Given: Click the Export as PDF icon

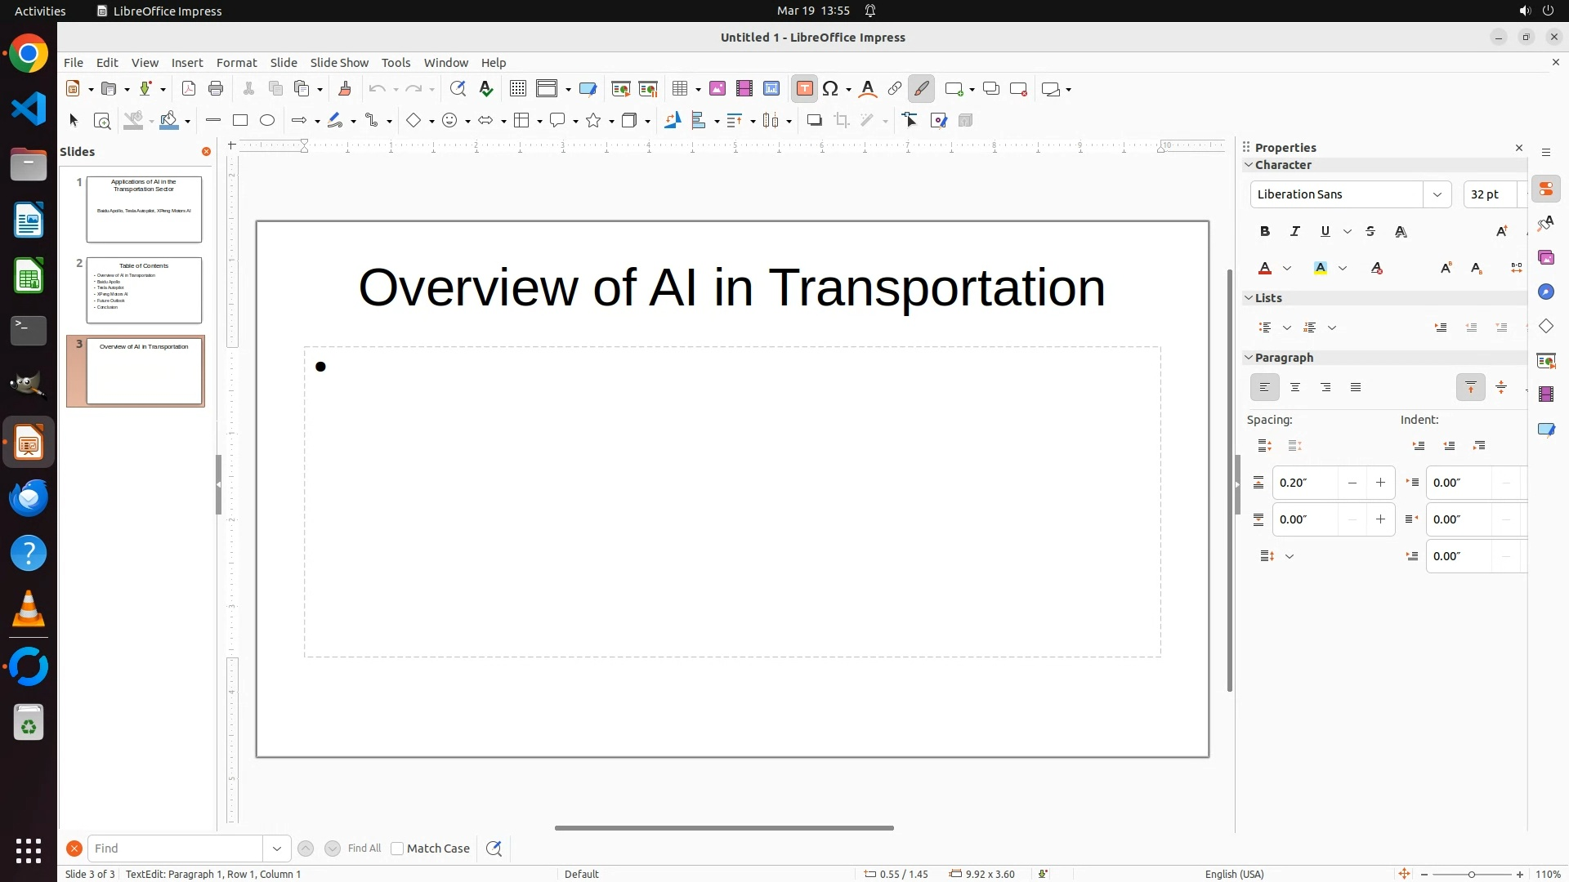Looking at the screenshot, I should [x=189, y=89].
